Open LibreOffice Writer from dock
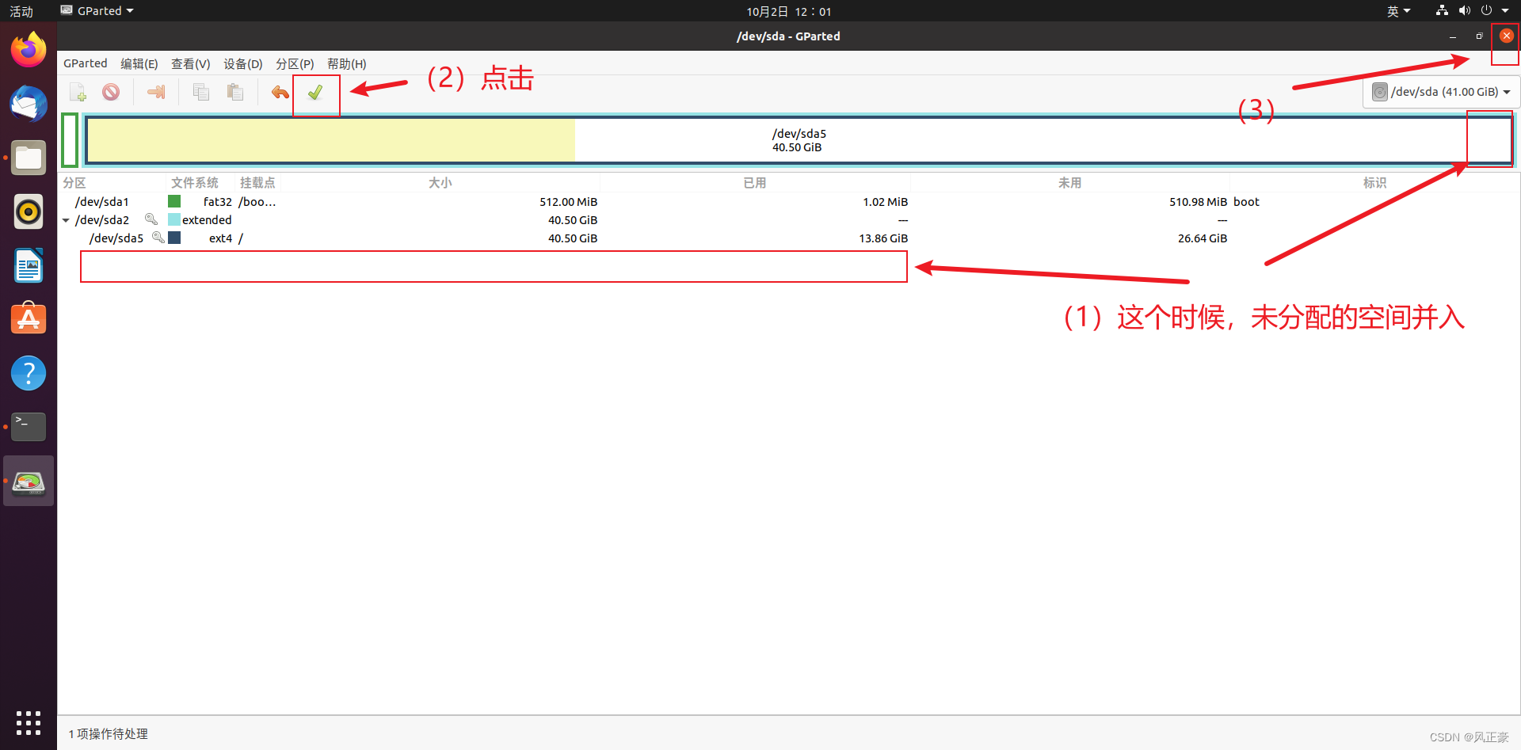 click(29, 265)
